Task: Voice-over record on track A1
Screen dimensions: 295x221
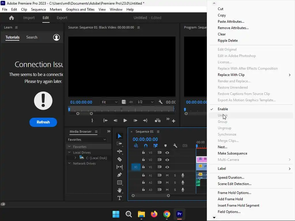Action: (183, 175)
